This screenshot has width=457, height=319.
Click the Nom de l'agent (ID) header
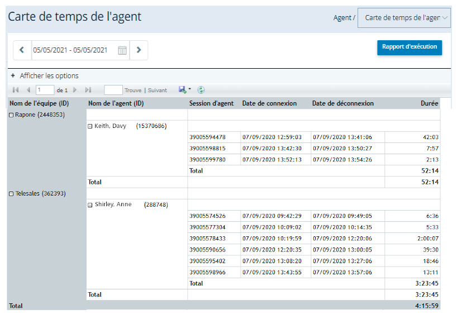coord(116,103)
